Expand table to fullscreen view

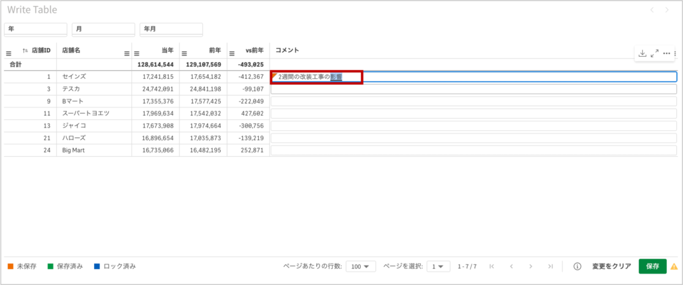tap(654, 53)
